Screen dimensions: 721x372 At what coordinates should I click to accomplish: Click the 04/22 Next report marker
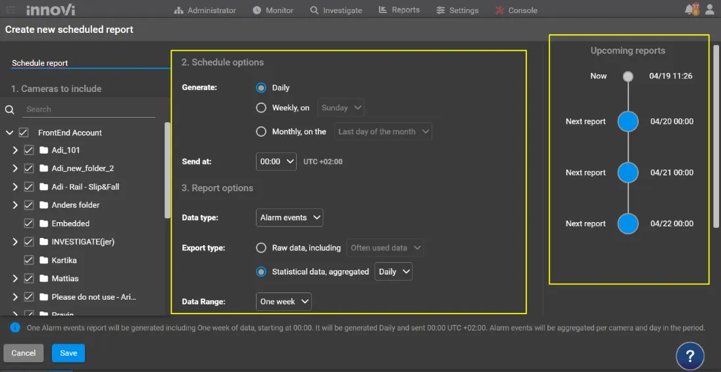[628, 223]
